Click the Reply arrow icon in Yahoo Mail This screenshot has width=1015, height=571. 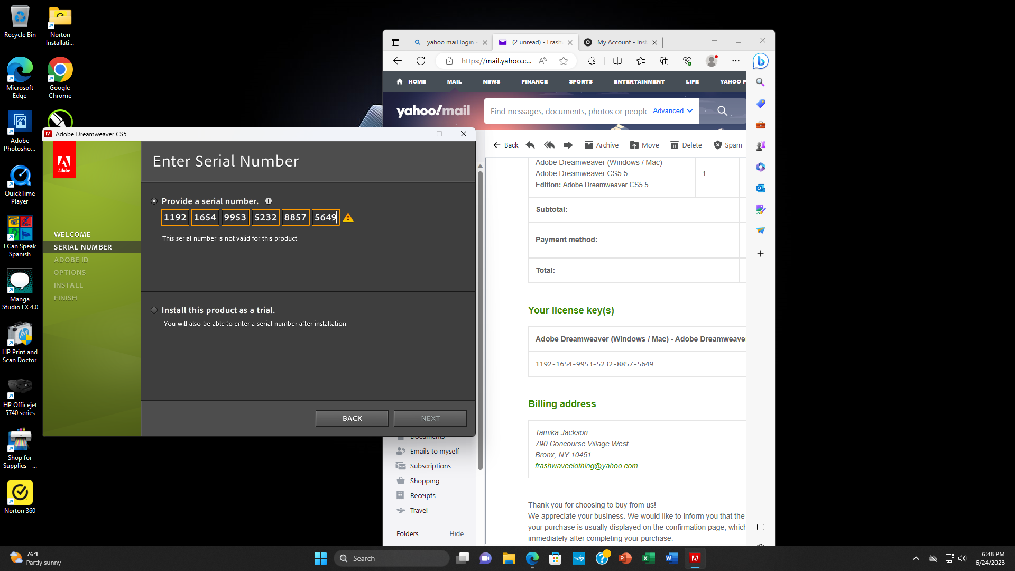(530, 145)
